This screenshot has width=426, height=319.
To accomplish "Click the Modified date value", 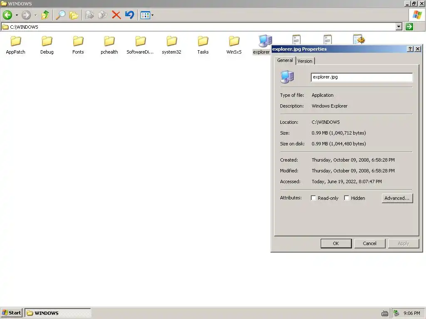I will [x=353, y=171].
